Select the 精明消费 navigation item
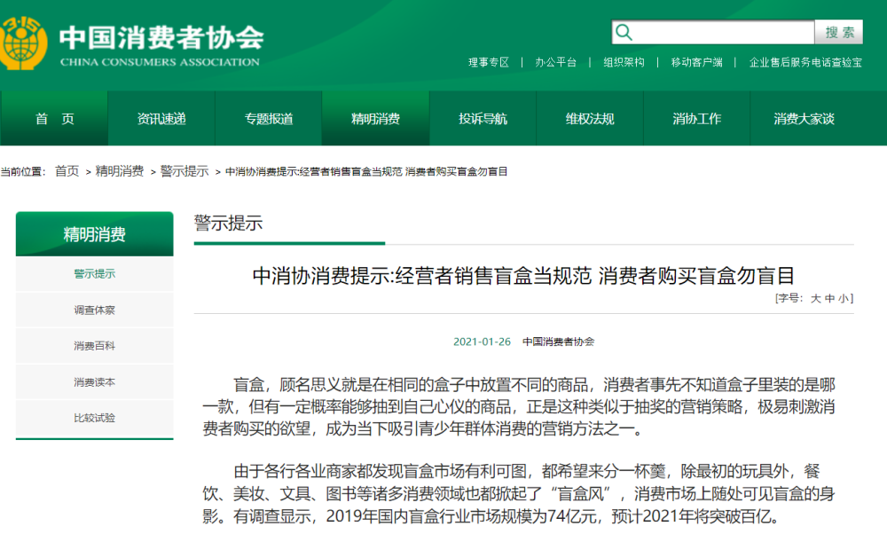The image size is (887, 534). pyautogui.click(x=375, y=118)
